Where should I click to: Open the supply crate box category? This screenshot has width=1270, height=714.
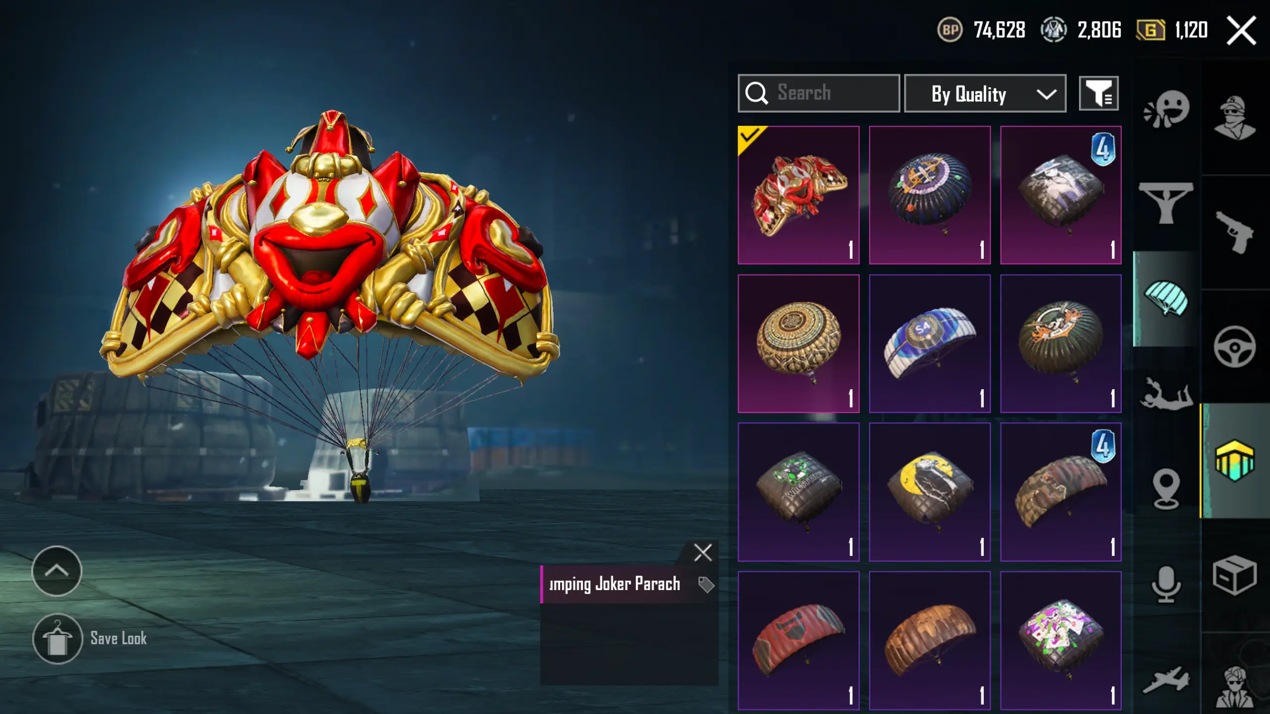click(1235, 575)
